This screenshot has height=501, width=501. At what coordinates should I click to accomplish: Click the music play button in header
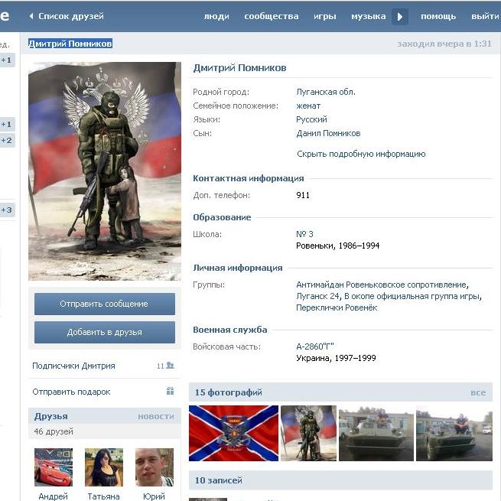coord(400,17)
